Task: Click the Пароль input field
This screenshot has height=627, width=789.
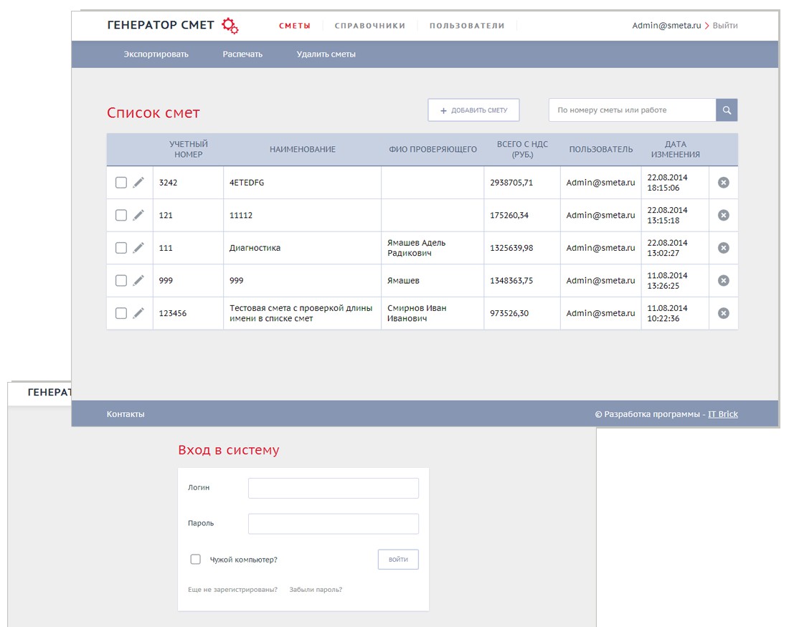Action: pos(333,524)
